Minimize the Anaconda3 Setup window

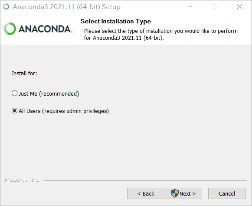tap(190, 7)
